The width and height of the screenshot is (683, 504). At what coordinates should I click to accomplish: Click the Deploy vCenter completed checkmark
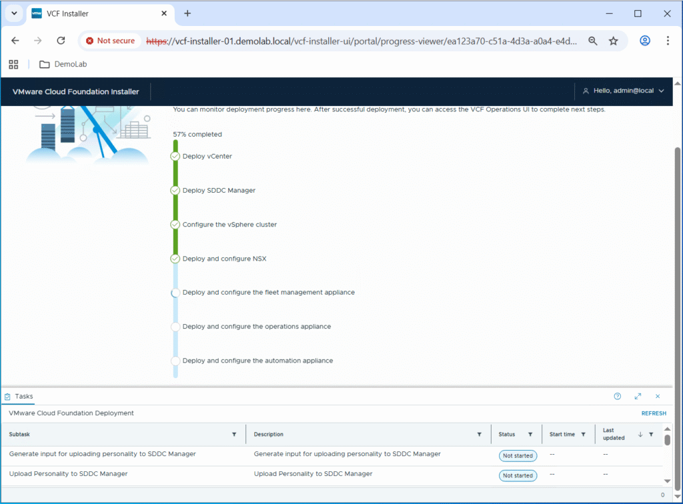175,156
